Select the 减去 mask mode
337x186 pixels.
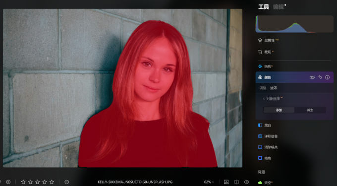click(x=310, y=110)
